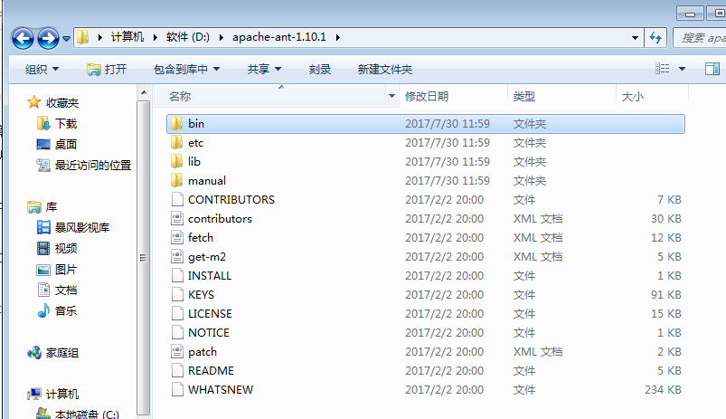This screenshot has height=419, width=726.
Task: Select the bin folder icon
Action: 177,123
